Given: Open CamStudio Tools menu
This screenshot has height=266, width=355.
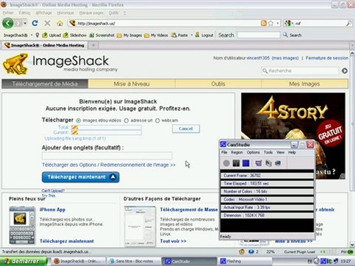Looking at the screenshot, I should click(268, 152).
